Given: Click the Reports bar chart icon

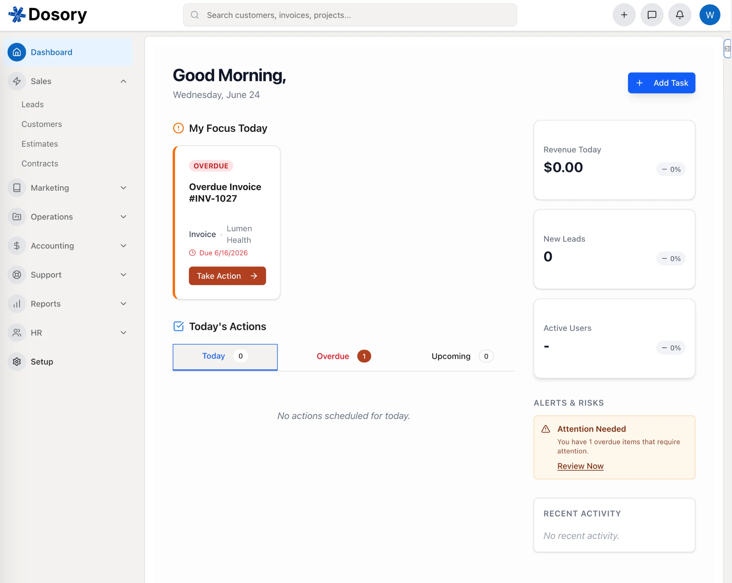Looking at the screenshot, I should (x=17, y=304).
